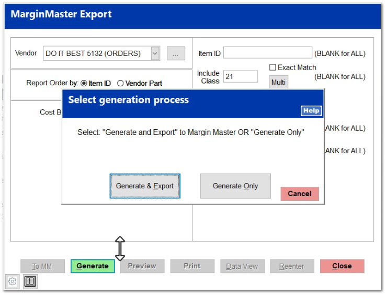Select the Item ID radio button
Image resolution: width=386 pixels, height=295 pixels.
coord(84,84)
